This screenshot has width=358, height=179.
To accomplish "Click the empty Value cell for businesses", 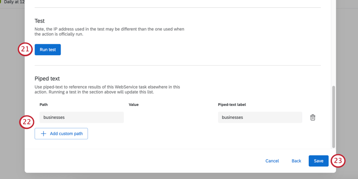I will 171,118.
